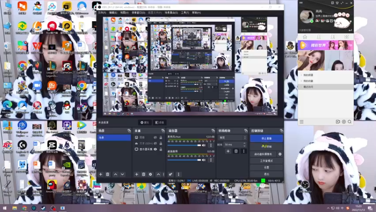
Task: Mute the Mic/Aux speaker icon
Action: coord(204,145)
